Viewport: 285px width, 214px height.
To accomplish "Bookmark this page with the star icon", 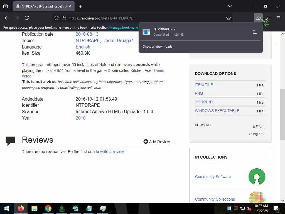I will pyautogui.click(x=229, y=18).
